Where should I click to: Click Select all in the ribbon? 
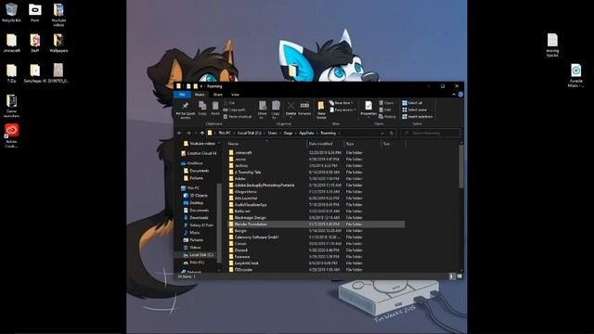click(x=412, y=103)
